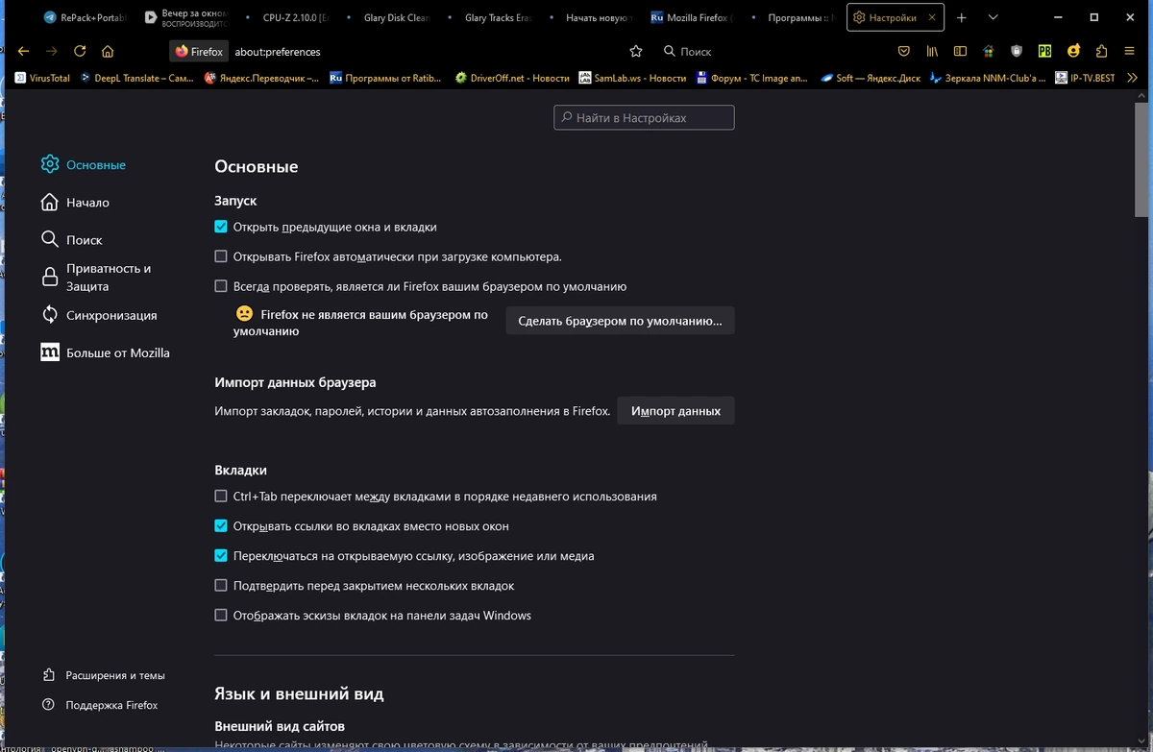
Task: Enable Ctrl+Tab recent order checkbox
Action: pyautogui.click(x=221, y=497)
